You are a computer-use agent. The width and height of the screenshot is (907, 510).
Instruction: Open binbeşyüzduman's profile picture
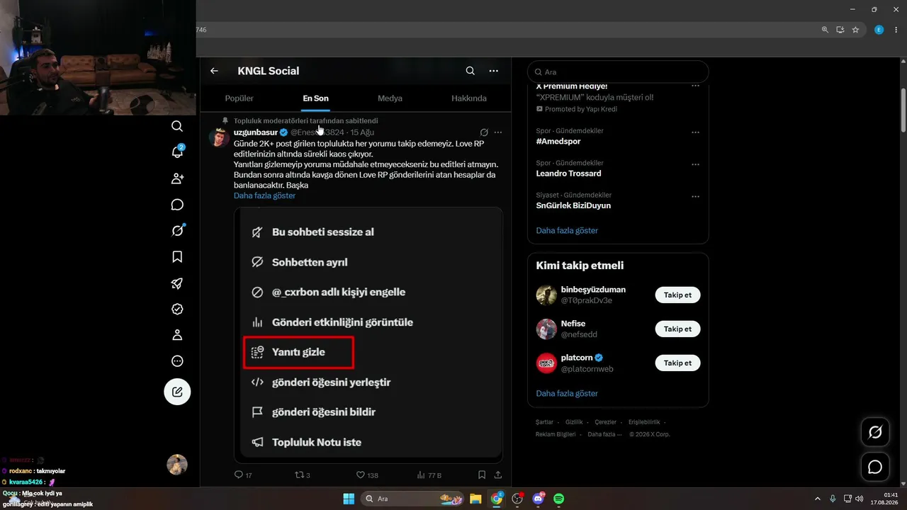[x=546, y=295]
